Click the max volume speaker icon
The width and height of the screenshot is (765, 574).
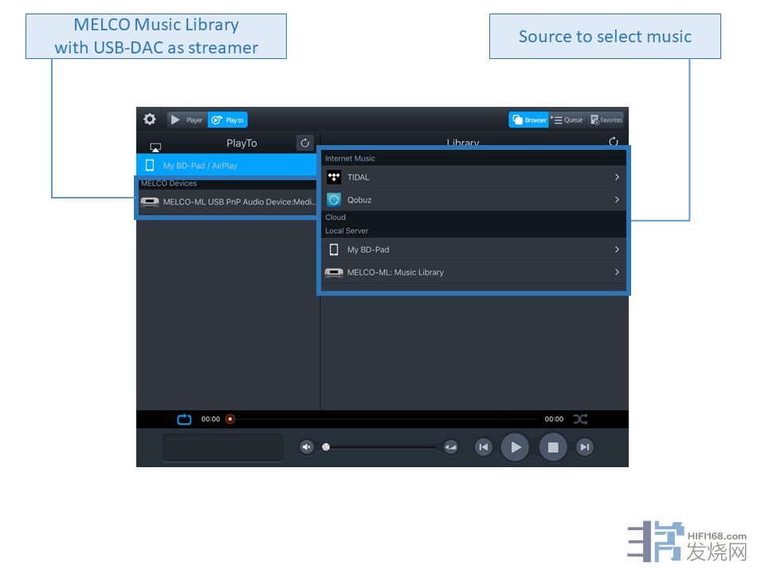tap(450, 447)
